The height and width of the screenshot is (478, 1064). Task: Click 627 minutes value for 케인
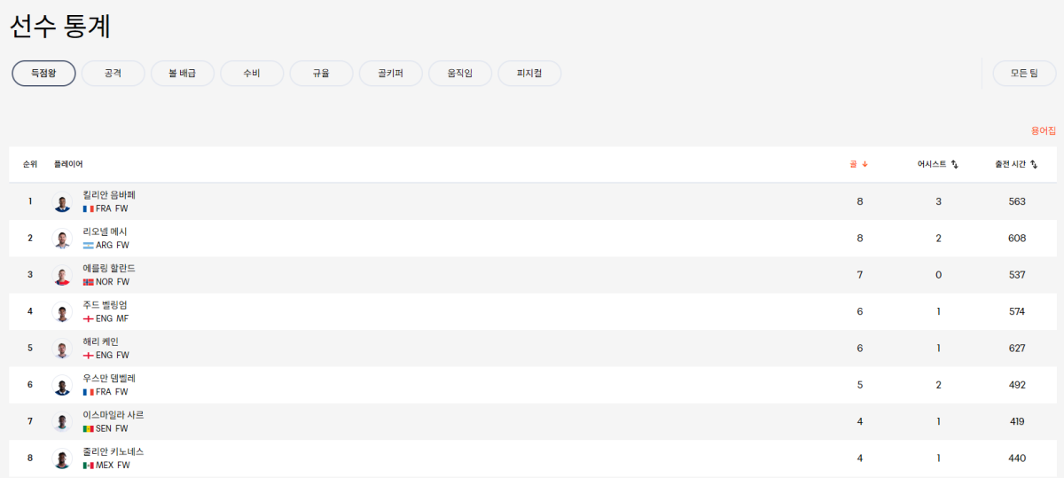[1017, 349]
